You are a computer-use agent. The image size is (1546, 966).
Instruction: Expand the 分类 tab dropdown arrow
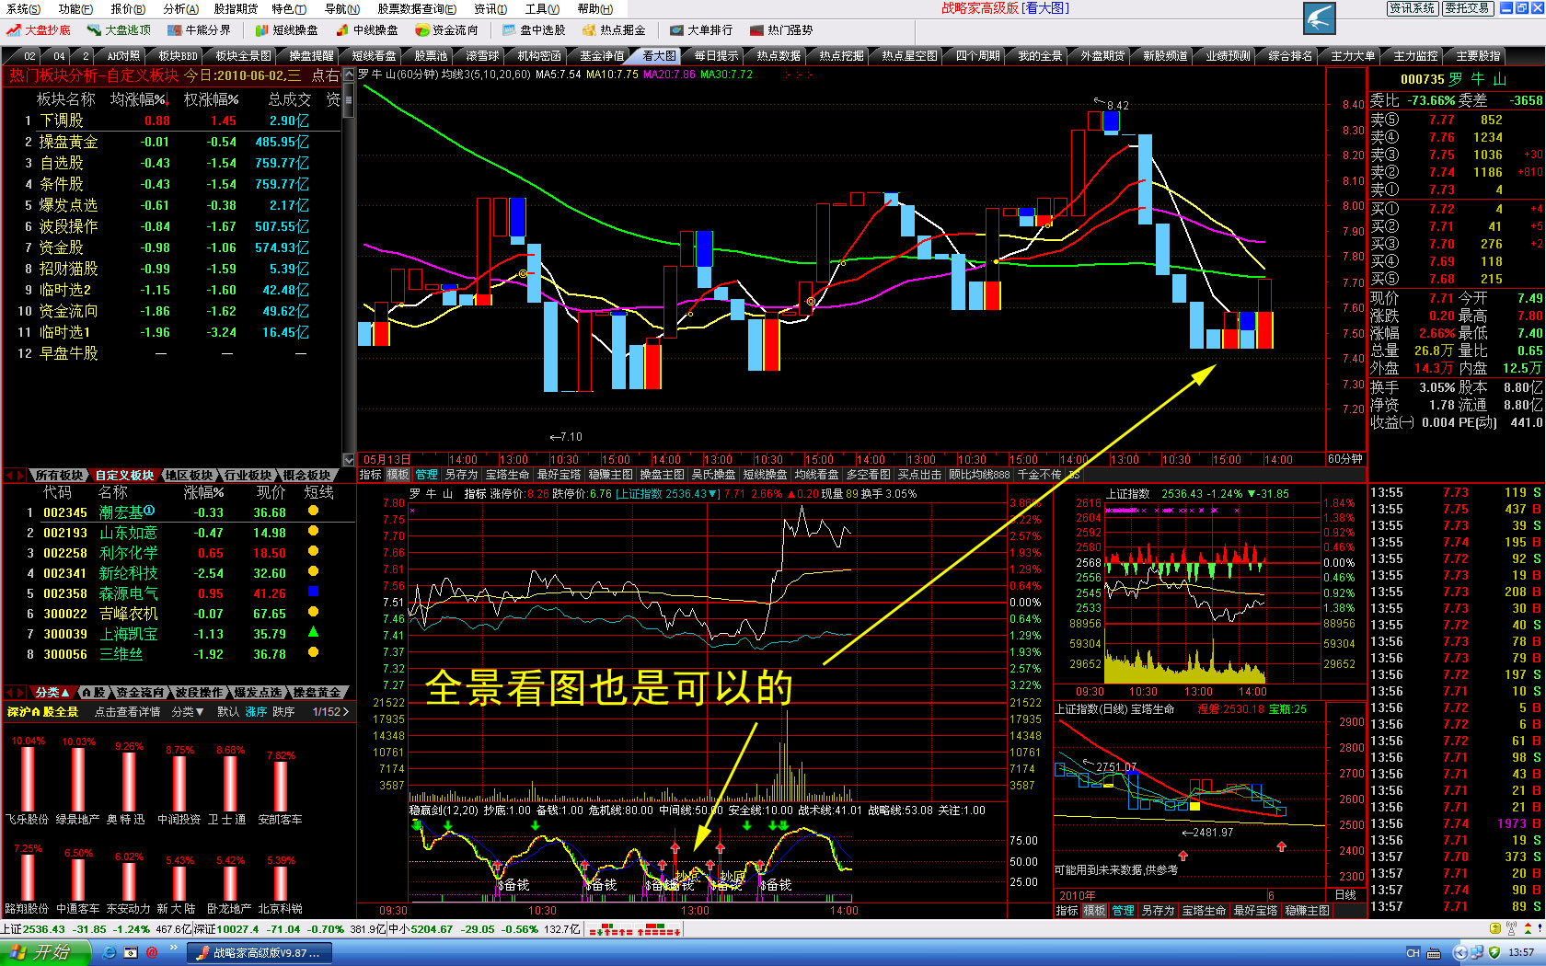point(65,693)
